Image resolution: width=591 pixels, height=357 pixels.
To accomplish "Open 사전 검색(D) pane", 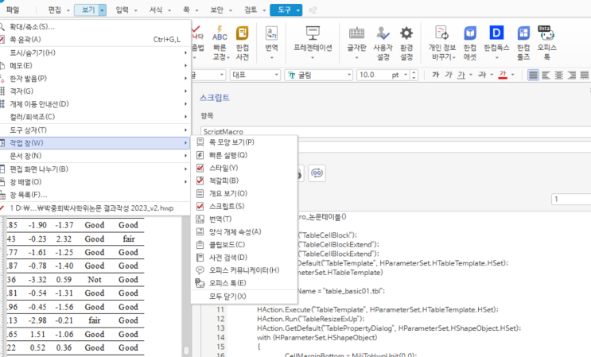I will click(x=244, y=258).
